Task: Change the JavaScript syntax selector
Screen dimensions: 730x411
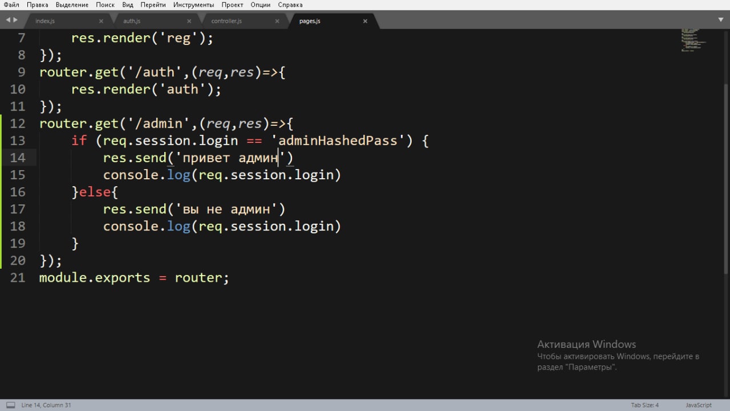Action: (x=699, y=405)
